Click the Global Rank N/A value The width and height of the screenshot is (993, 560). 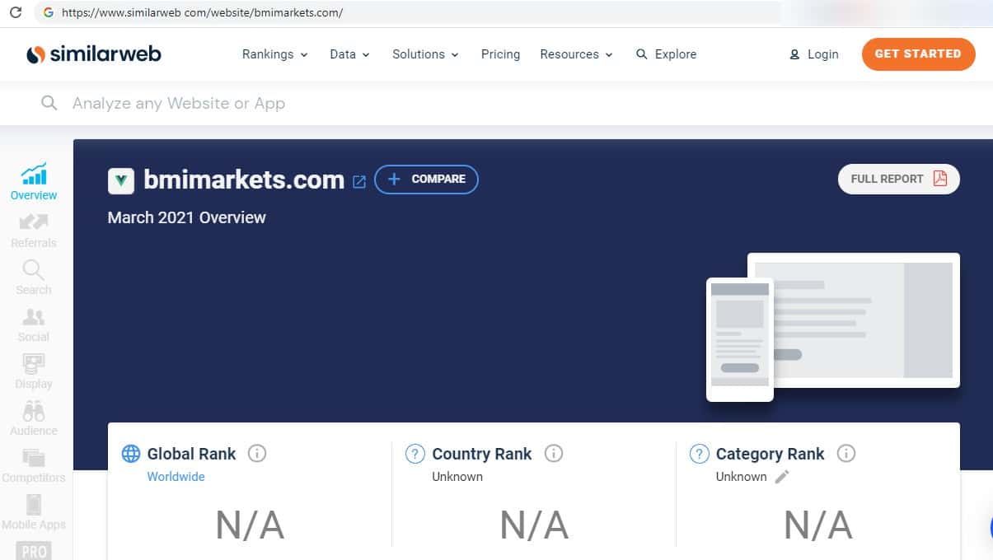250,525
